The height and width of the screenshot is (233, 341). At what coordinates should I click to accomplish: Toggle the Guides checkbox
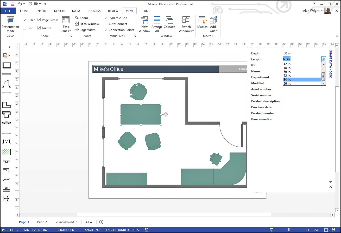[x=39, y=28]
